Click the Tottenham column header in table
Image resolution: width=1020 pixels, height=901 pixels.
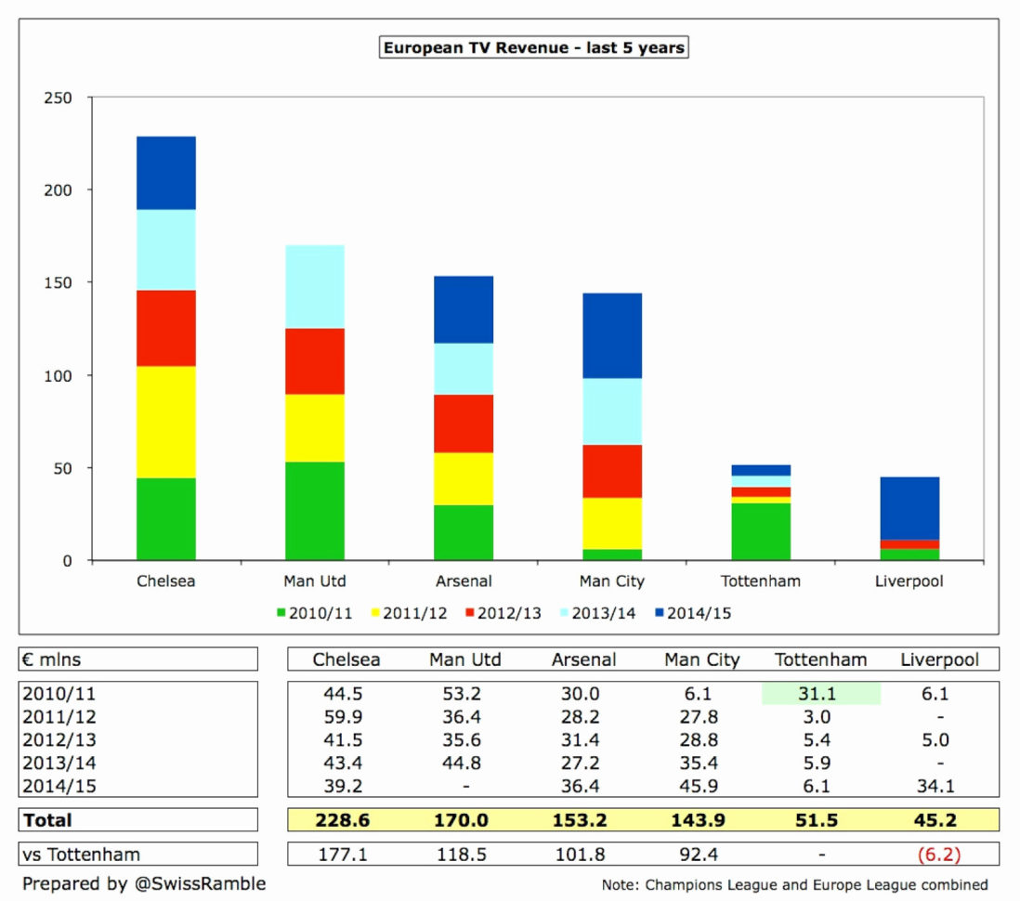(821, 659)
